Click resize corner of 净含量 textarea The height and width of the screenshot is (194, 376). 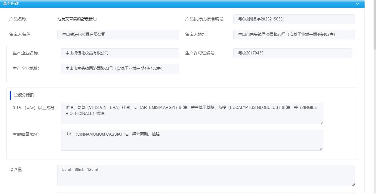pyautogui.click(x=353, y=184)
